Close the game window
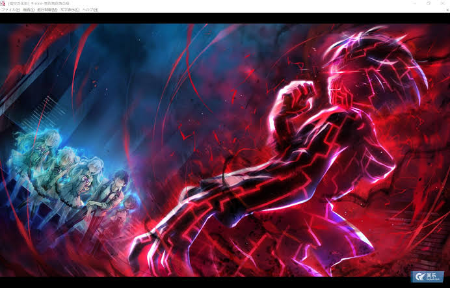This screenshot has height=288, width=450. coord(443,3)
